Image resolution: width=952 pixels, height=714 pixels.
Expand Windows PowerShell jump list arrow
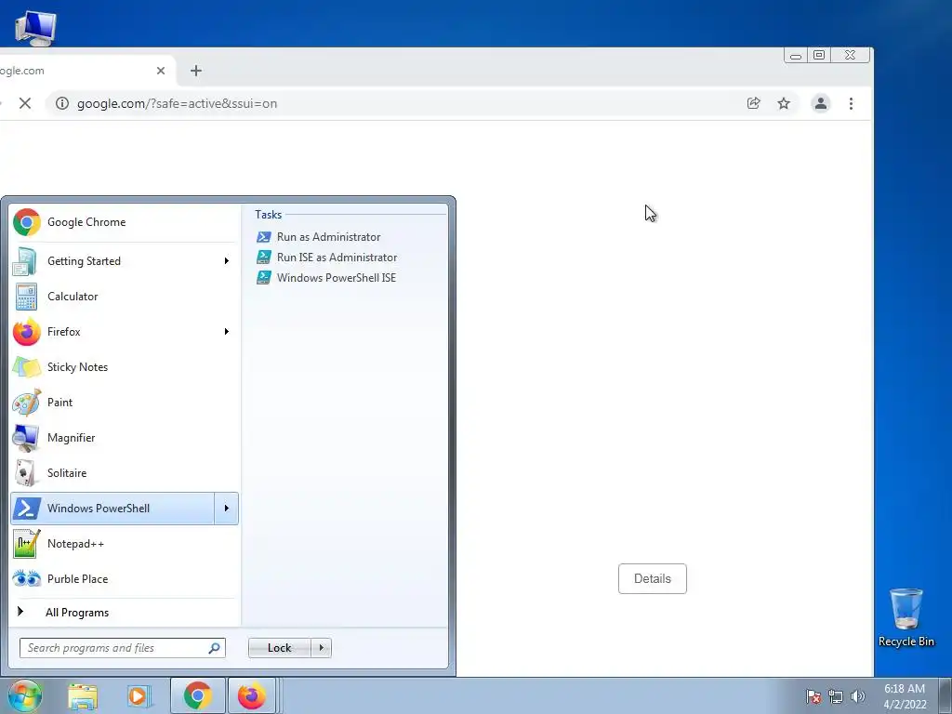(227, 509)
